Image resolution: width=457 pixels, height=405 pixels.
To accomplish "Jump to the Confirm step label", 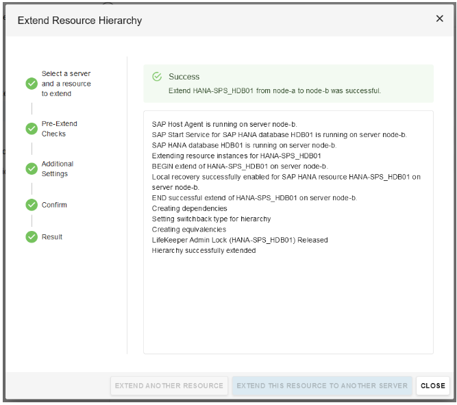I will click(54, 205).
